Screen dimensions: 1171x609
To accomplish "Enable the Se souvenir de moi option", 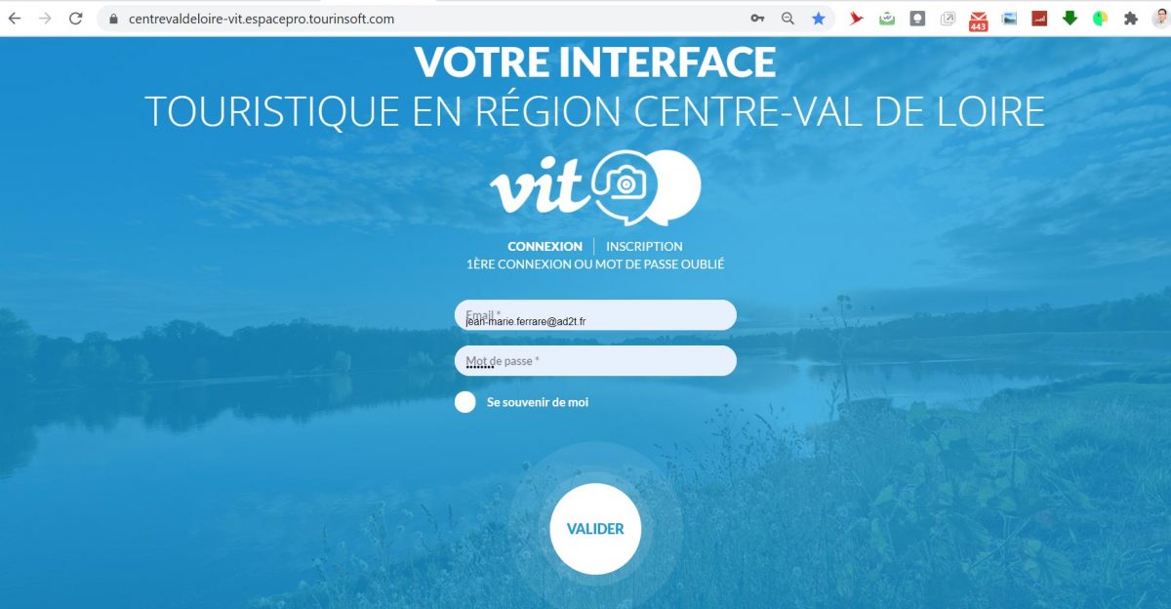I will (465, 402).
